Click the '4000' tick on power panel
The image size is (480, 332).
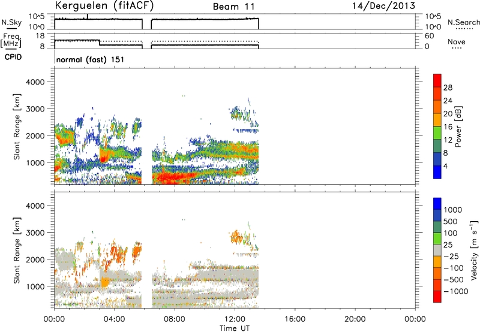(x=35, y=82)
